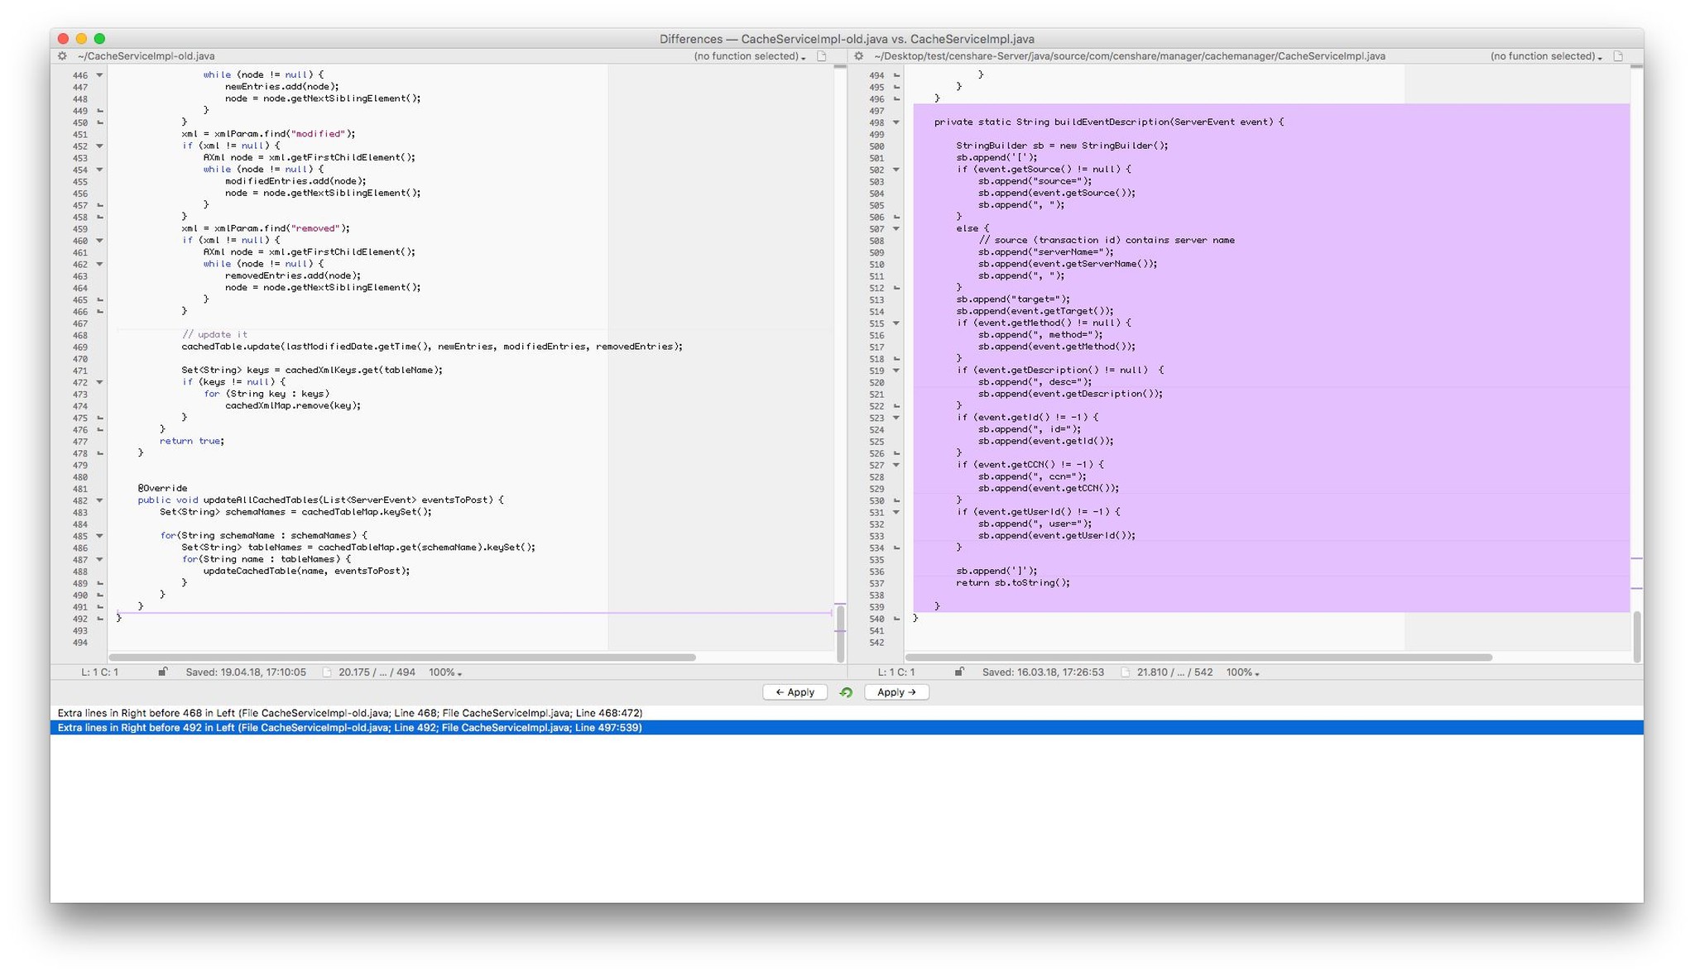Click document size icon in right status bar

pyautogui.click(x=1125, y=672)
